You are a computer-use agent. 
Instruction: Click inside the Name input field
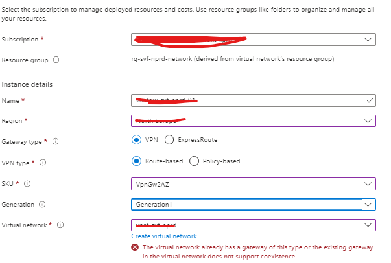254,100
